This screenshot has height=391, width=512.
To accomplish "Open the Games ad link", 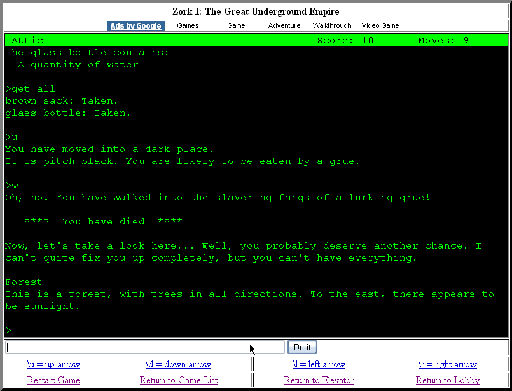I will point(188,25).
